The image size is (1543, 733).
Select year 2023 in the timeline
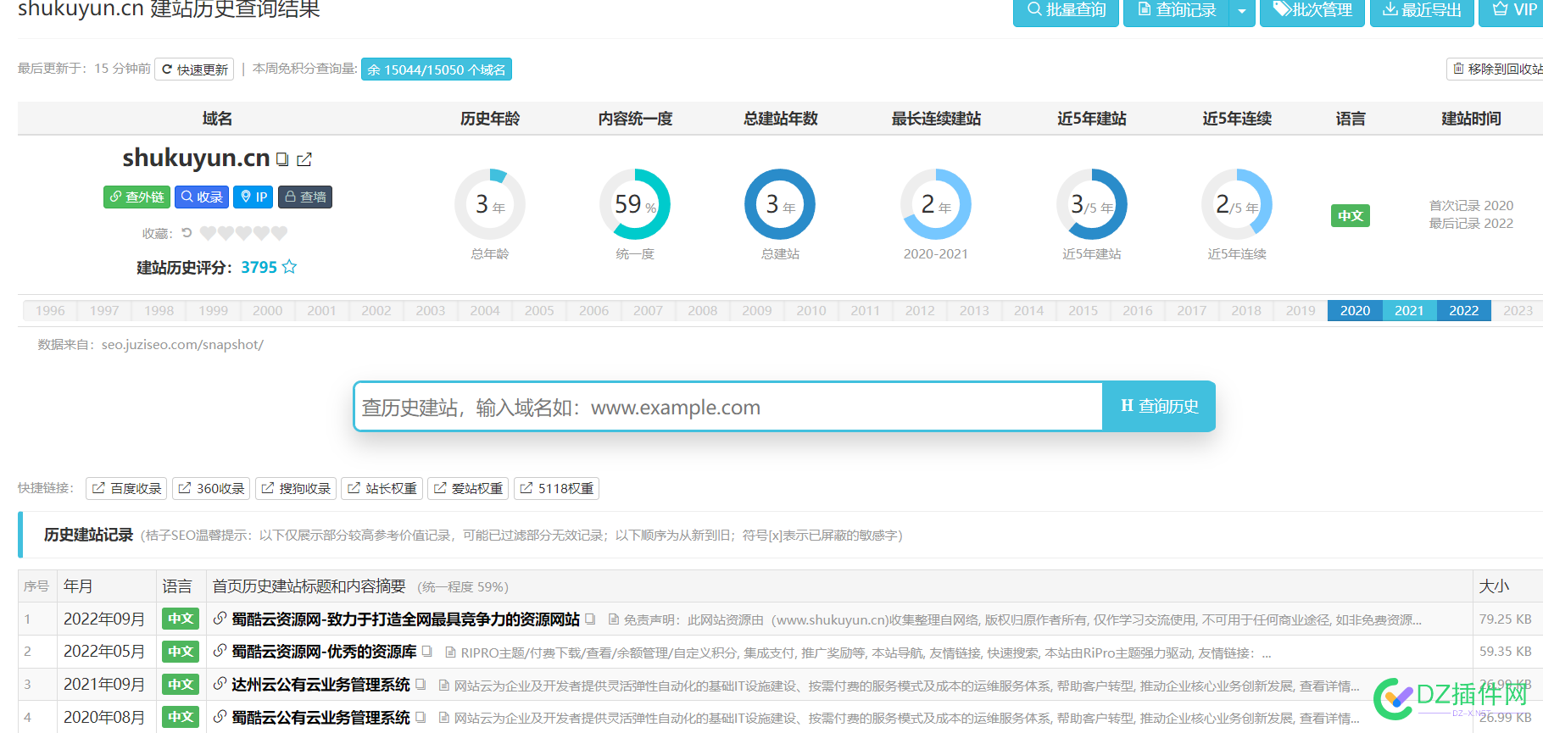tap(1518, 311)
